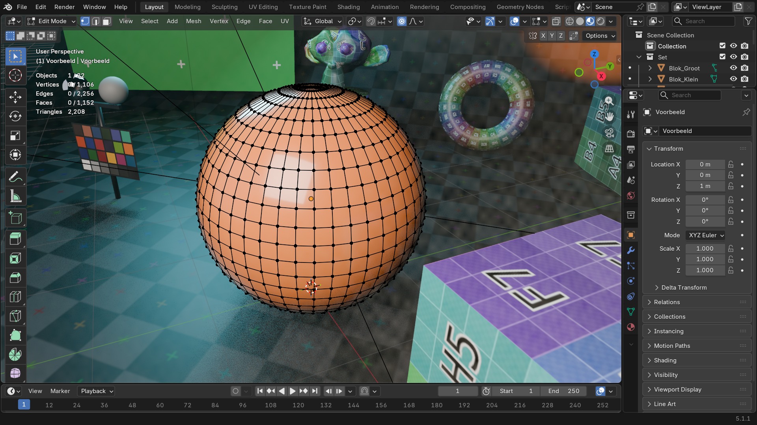Screen dimensions: 757x425
Task: Switch to the Shading workspace tab
Action: point(349,7)
